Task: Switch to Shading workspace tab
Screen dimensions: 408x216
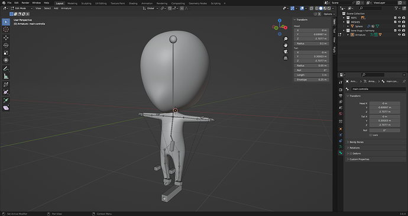Action: [133, 4]
